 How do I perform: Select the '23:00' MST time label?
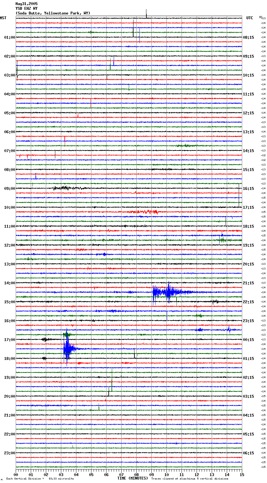point(10,453)
